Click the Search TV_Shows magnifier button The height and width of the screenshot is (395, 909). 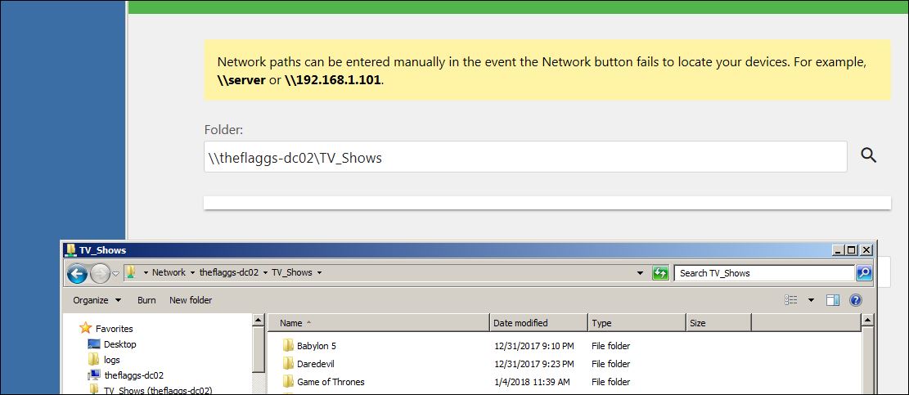(x=864, y=273)
